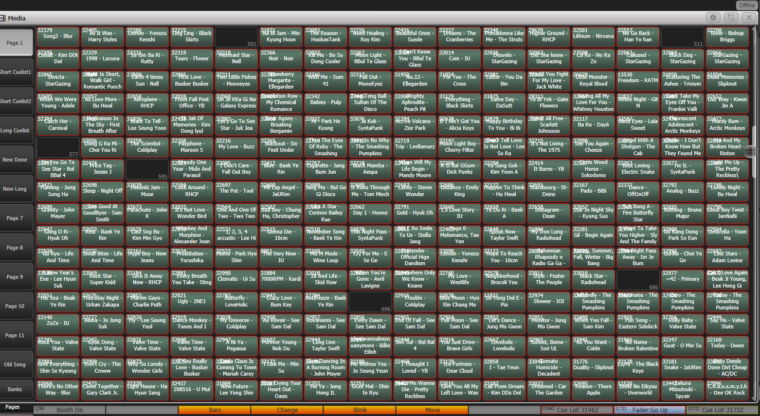Trigger the Change playback button
The width and height of the screenshot is (760, 416).
pyautogui.click(x=287, y=410)
